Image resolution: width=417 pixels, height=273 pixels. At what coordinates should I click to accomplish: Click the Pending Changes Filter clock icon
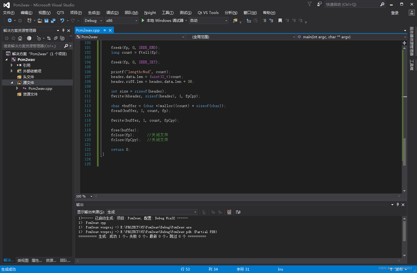click(x=39, y=38)
